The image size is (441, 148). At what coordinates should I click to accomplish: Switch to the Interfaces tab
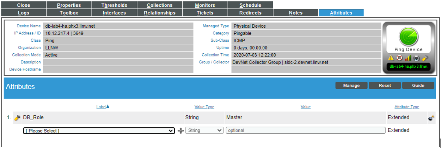tap(114, 13)
